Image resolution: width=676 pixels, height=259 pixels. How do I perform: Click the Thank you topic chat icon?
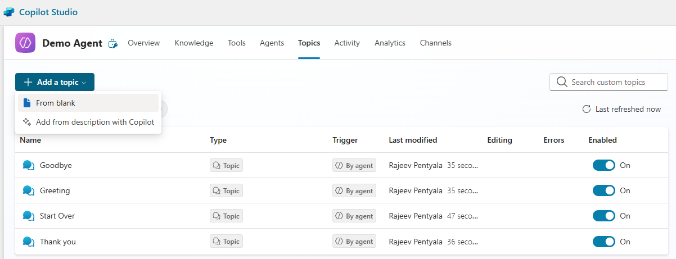29,242
